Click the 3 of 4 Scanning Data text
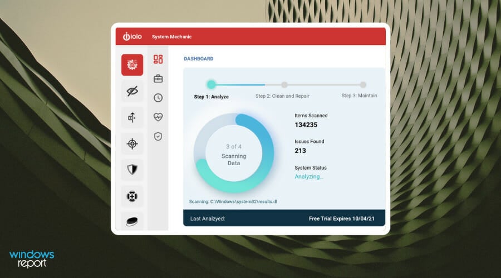The width and height of the screenshot is (501, 278). point(234,155)
